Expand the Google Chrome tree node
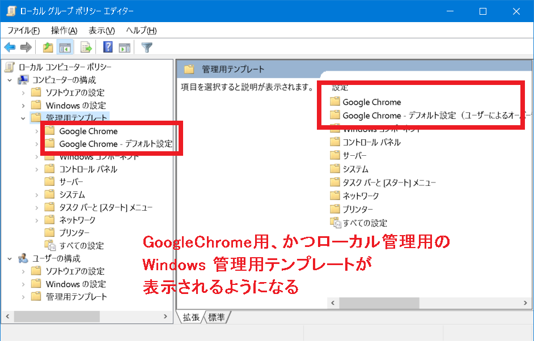The width and height of the screenshot is (534, 341). pyautogui.click(x=37, y=131)
